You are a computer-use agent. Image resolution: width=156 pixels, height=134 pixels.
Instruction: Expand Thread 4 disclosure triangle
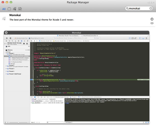pos(6,71)
